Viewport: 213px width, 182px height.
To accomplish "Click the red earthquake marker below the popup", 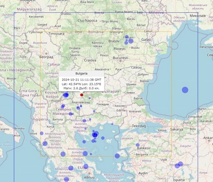I will pos(82,95).
